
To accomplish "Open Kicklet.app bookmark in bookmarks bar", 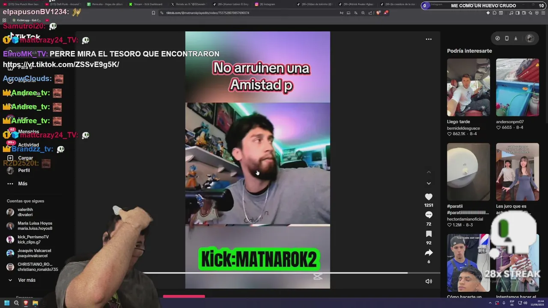I will pos(27,20).
